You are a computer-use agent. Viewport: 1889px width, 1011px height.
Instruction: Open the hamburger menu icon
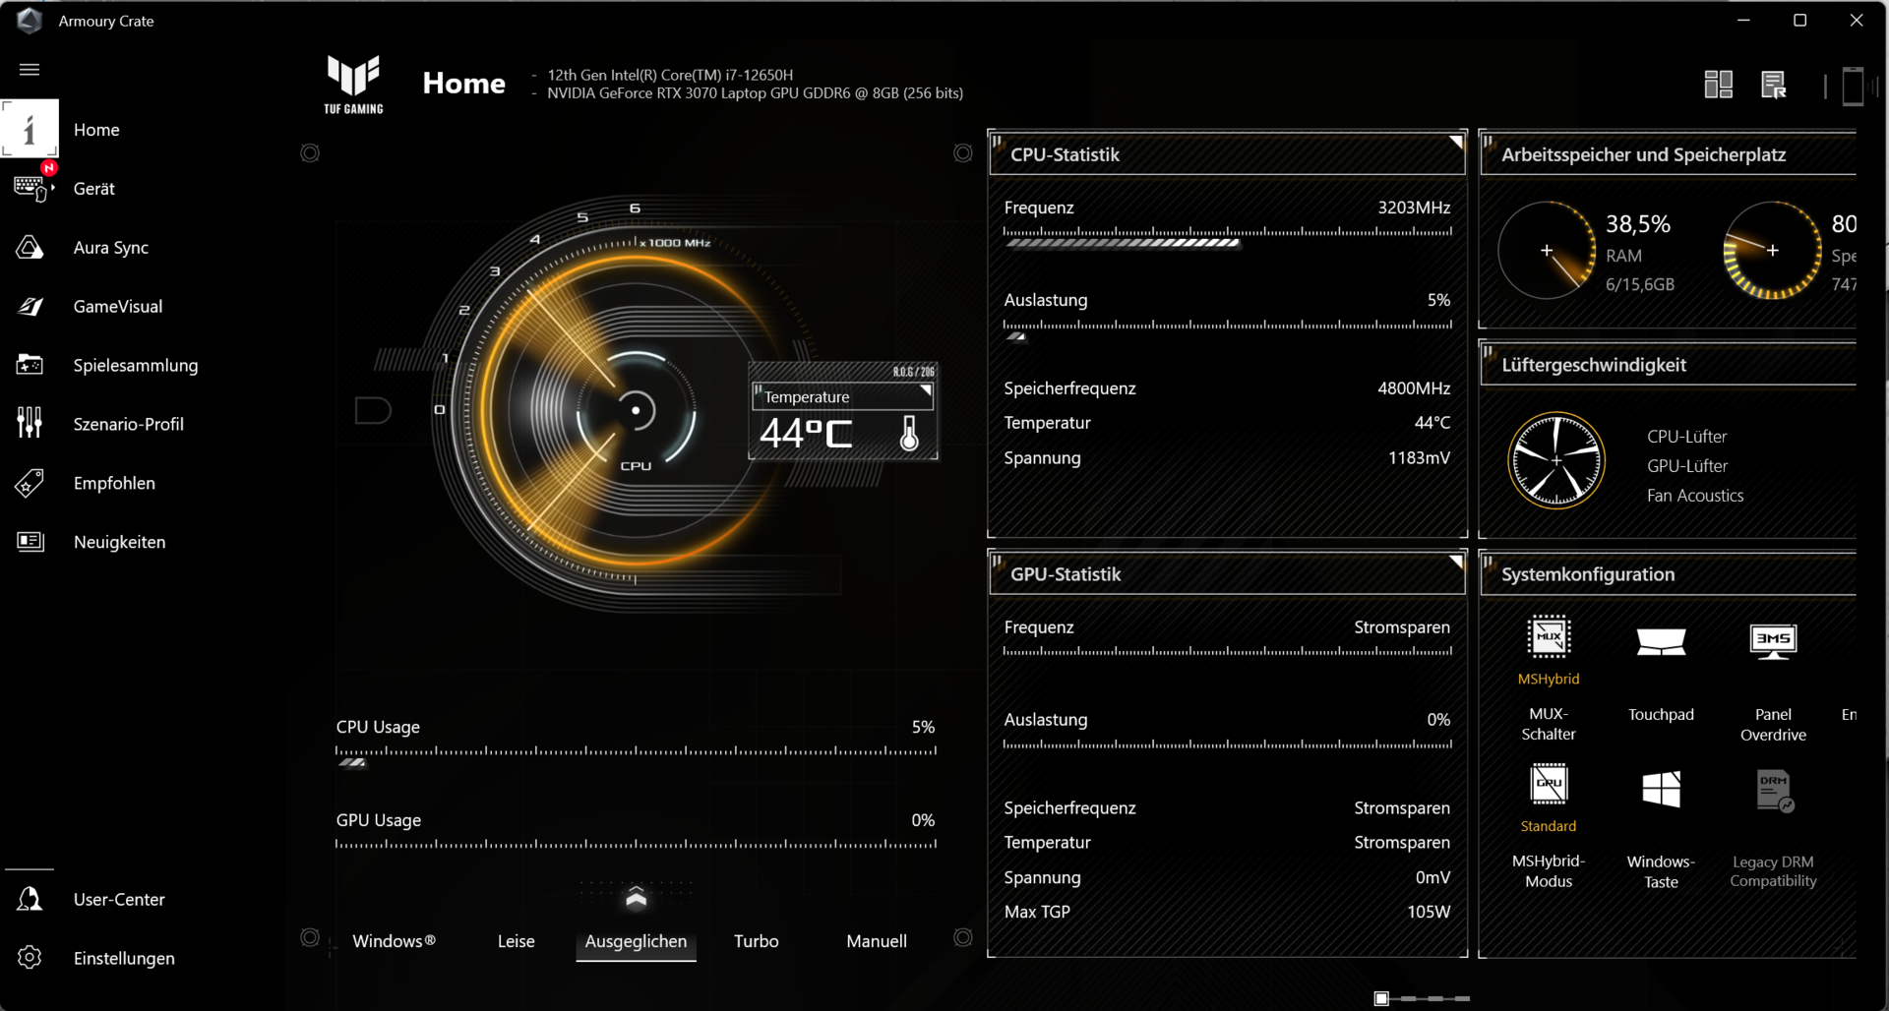click(30, 70)
